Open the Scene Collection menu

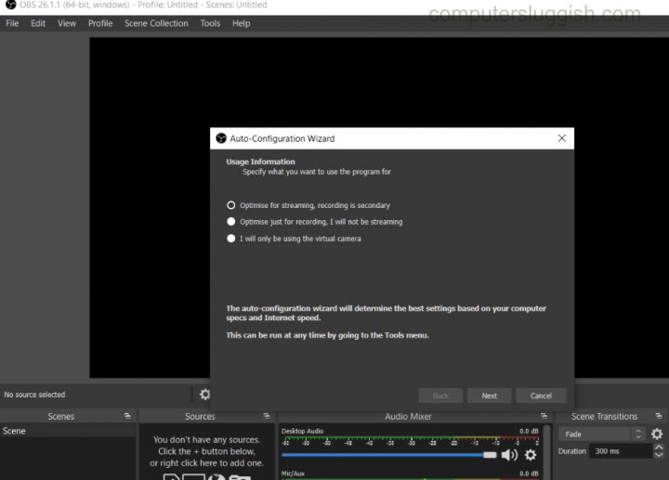[156, 23]
